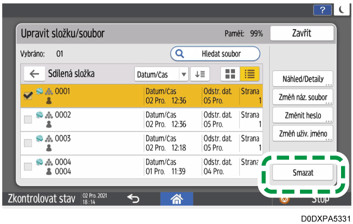Switch to thumbnail grid view
Screen dimensions: 353x224
pyautogui.click(x=229, y=74)
